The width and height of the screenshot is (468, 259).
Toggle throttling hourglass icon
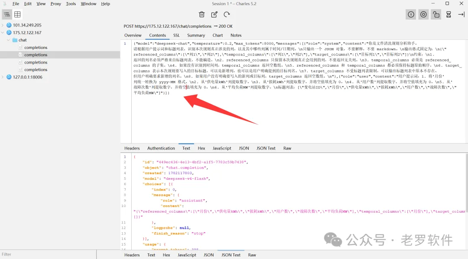click(448, 14)
